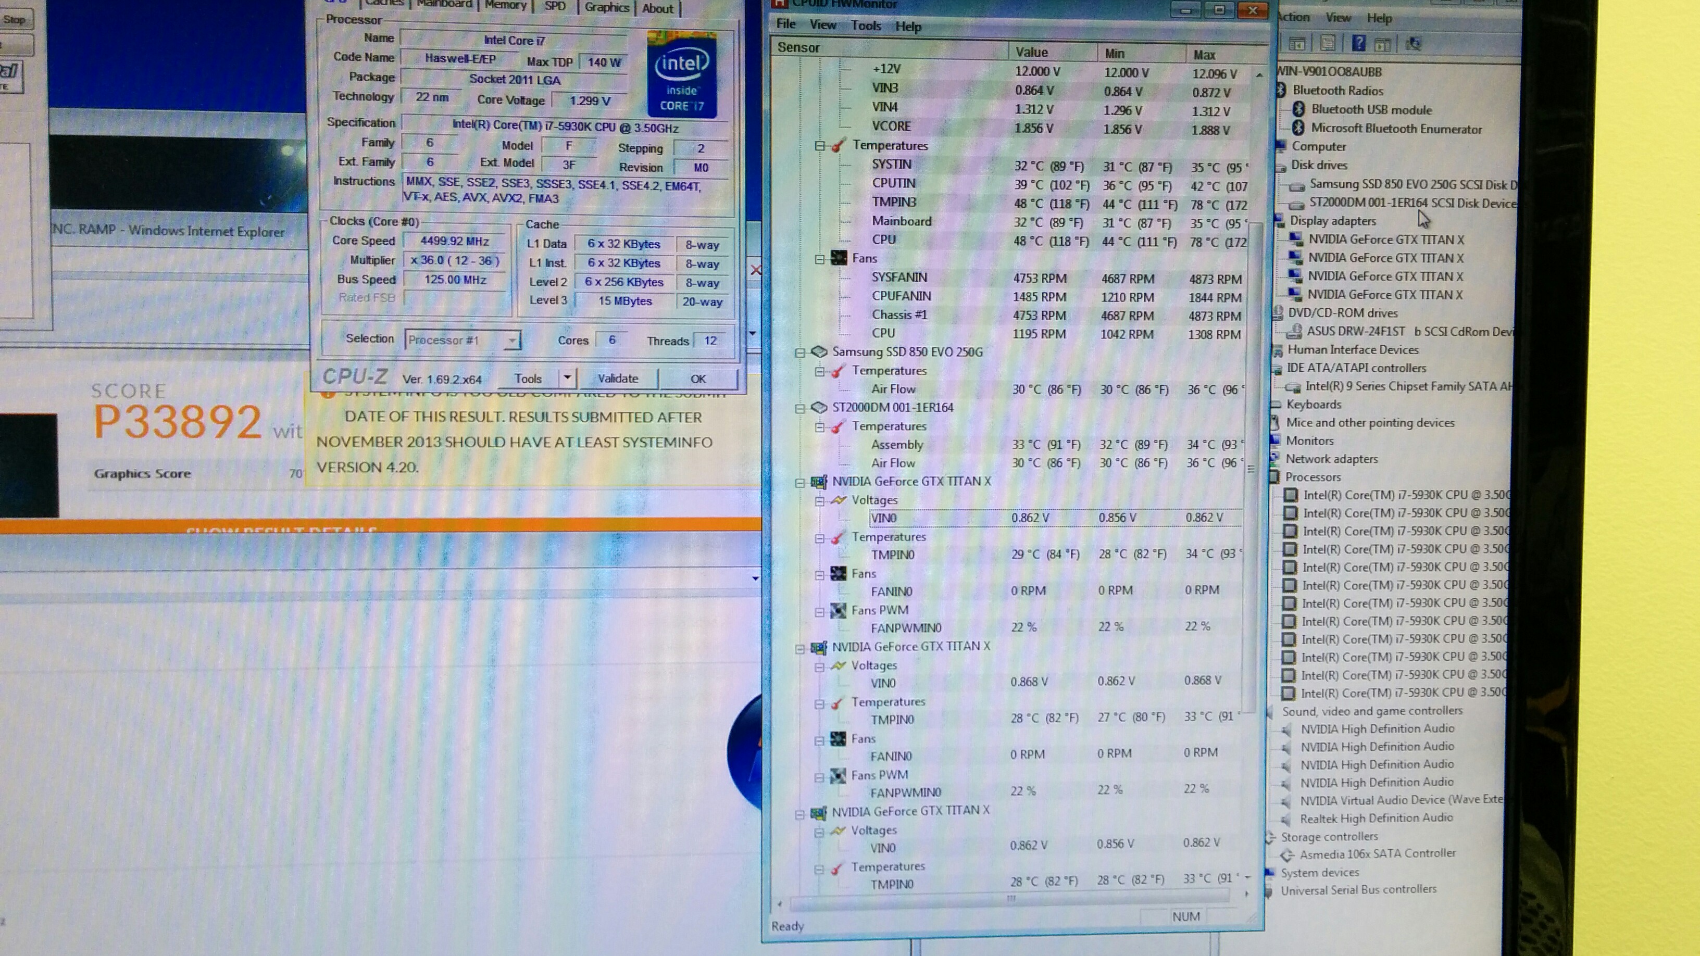Click the thermometer icon beside motherboard Temperatures
Viewport: 1700px width, 956px height.
(838, 145)
